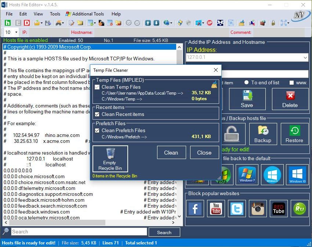
Task: Click the grey 'E' enable icon in toolbar
Action: coord(18,23)
